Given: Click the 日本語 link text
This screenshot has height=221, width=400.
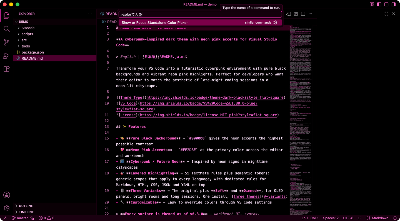Looking at the screenshot, I should (150, 57).
